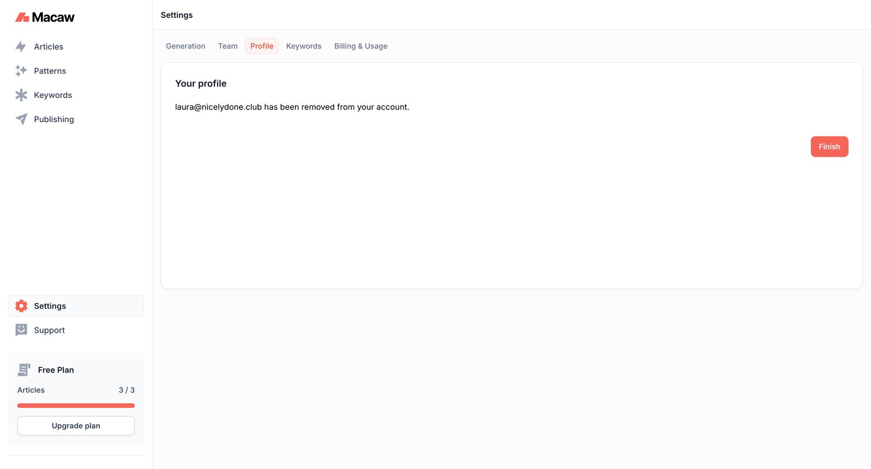Go to Billing & Usage tab
This screenshot has width=871, height=469.
coord(361,46)
